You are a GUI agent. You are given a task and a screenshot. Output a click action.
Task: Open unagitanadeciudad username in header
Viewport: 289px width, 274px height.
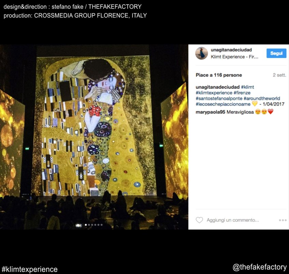tap(231, 50)
